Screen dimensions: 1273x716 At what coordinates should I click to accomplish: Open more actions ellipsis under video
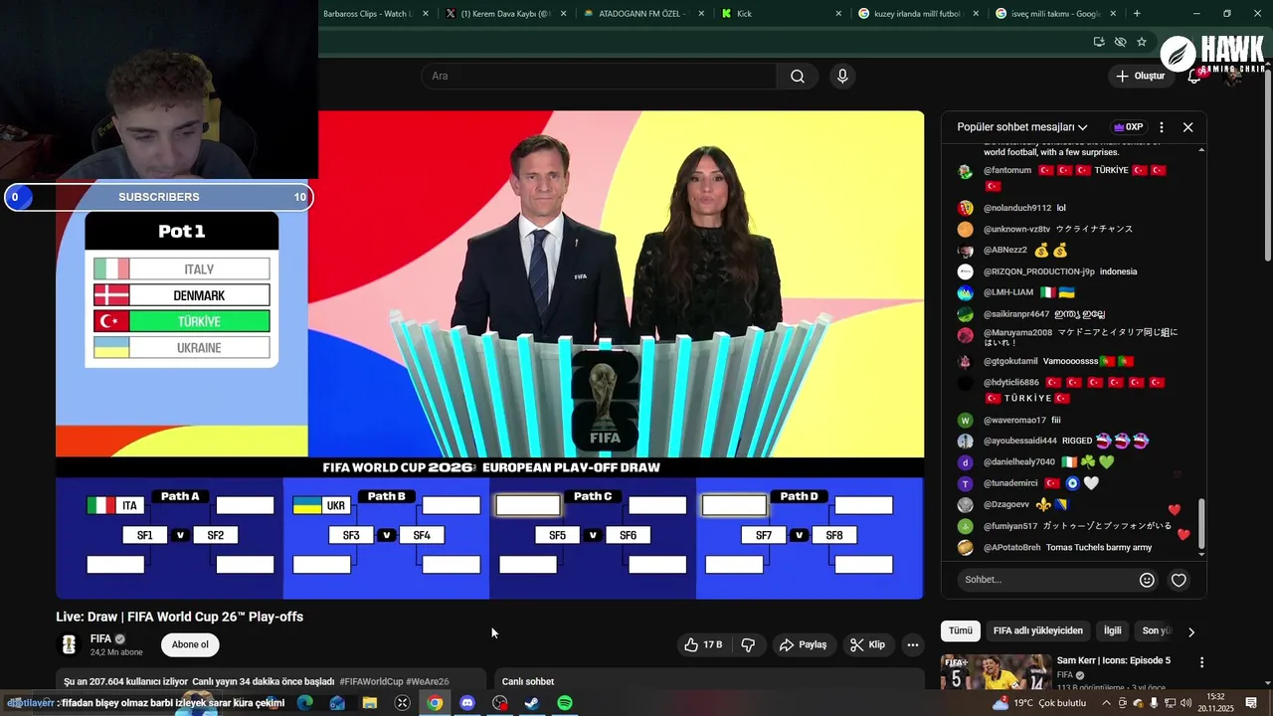912,644
